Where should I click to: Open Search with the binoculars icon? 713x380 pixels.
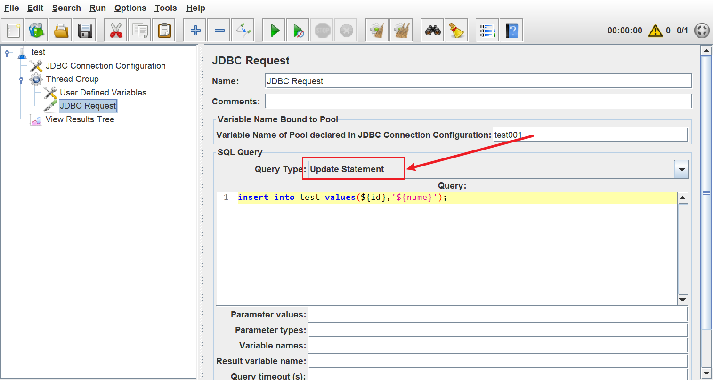[x=432, y=31]
